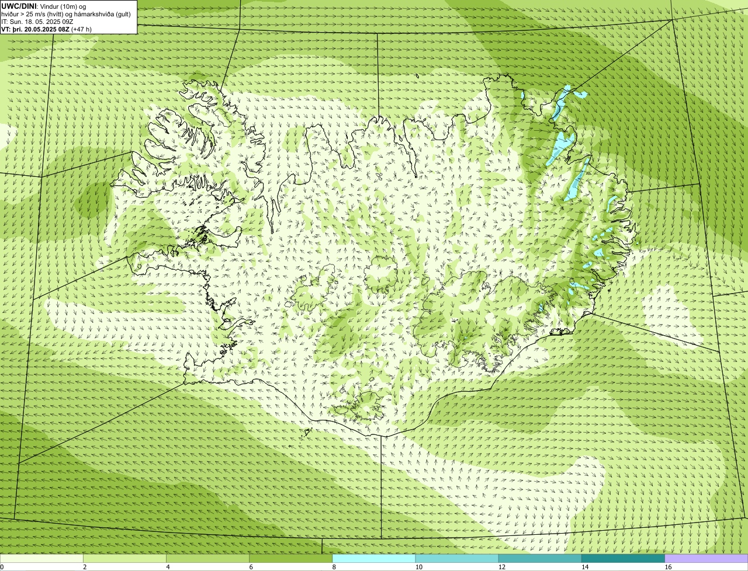Click the scale label '8'
The width and height of the screenshot is (748, 571).
pyautogui.click(x=334, y=567)
